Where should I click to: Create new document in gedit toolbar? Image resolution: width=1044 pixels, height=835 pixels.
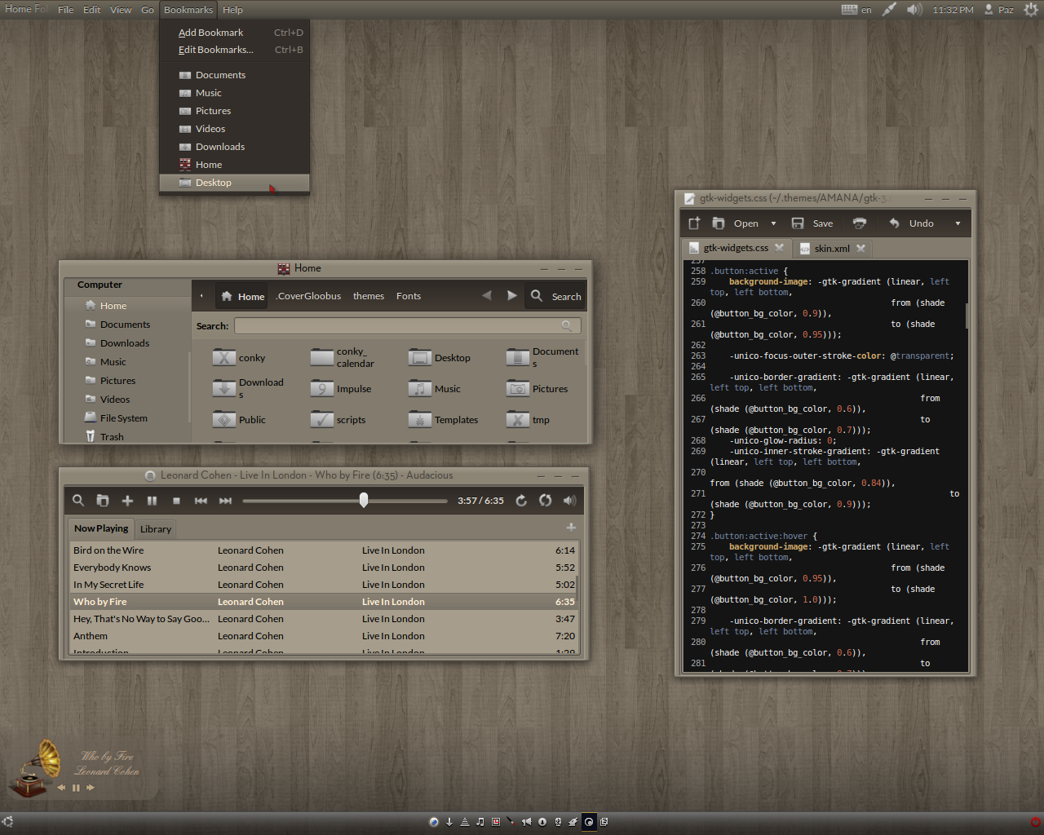point(694,223)
